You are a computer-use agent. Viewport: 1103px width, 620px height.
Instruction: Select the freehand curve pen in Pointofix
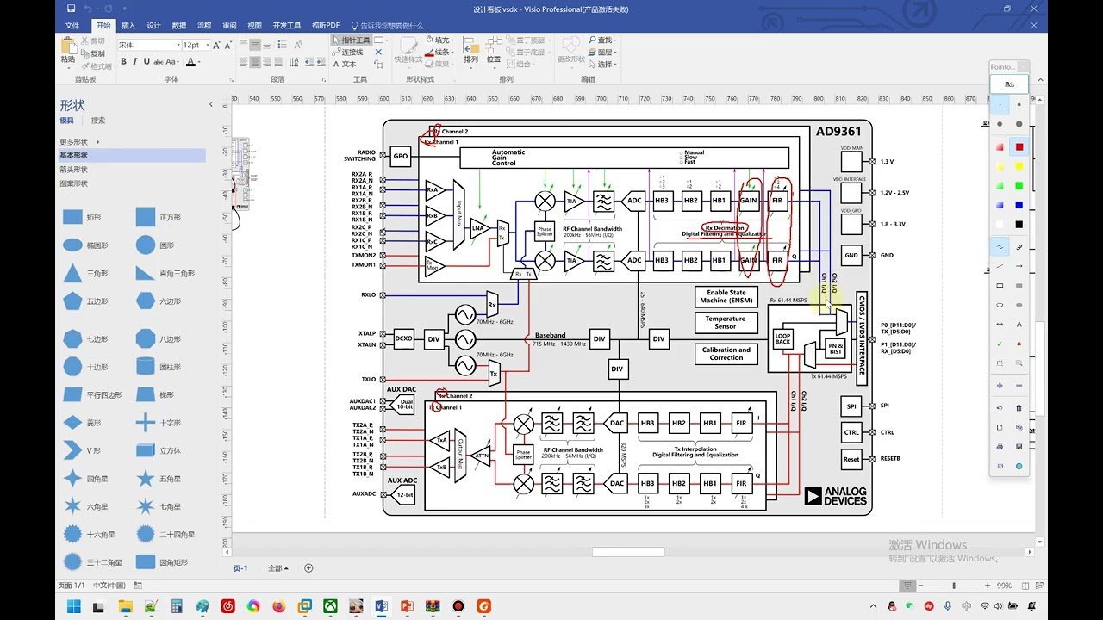tap(1000, 246)
